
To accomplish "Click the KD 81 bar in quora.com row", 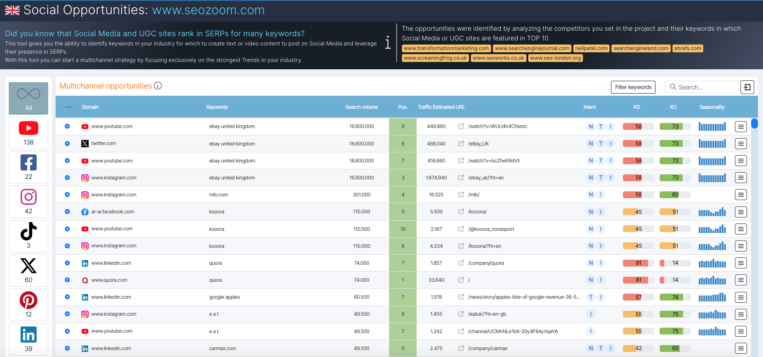I will (639, 280).
